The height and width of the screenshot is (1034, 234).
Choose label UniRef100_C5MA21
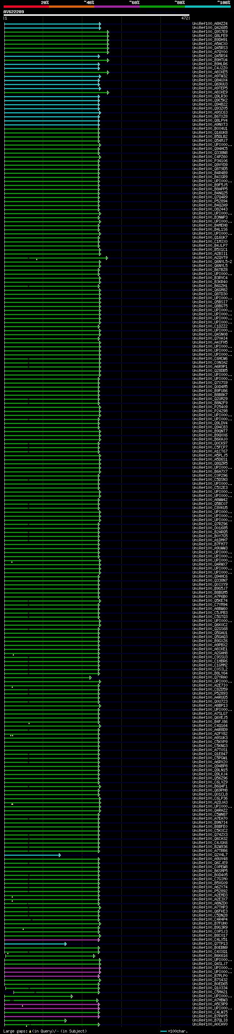[x=210, y=992]
